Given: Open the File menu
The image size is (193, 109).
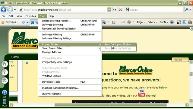Looking at the screenshot, I should click(3, 16).
